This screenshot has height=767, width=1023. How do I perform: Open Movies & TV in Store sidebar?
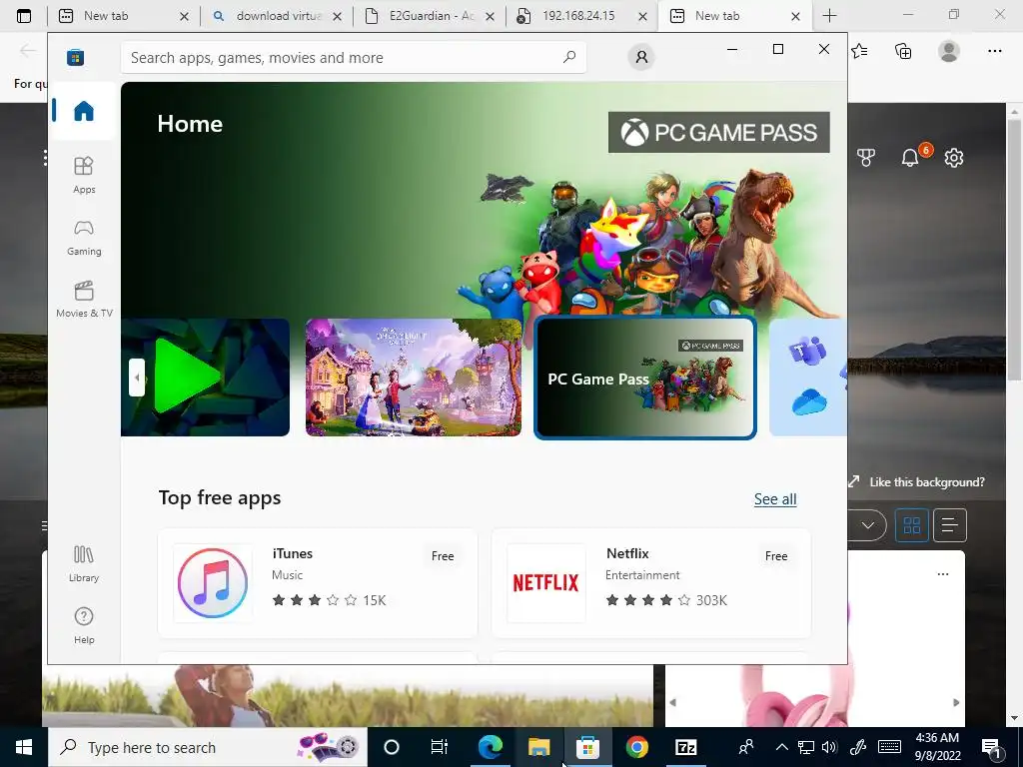click(84, 299)
